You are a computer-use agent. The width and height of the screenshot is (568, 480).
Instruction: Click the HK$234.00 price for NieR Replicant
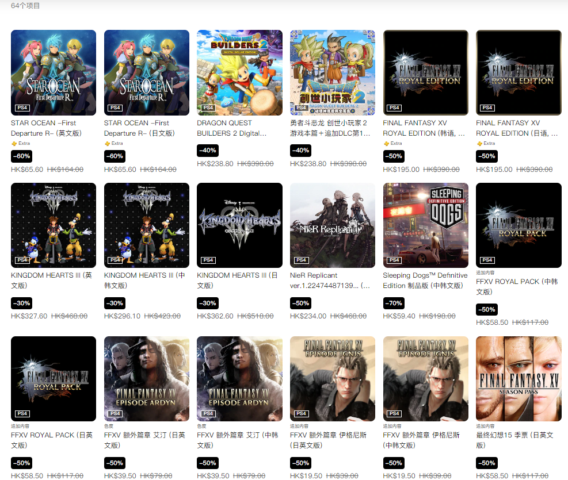tap(308, 316)
